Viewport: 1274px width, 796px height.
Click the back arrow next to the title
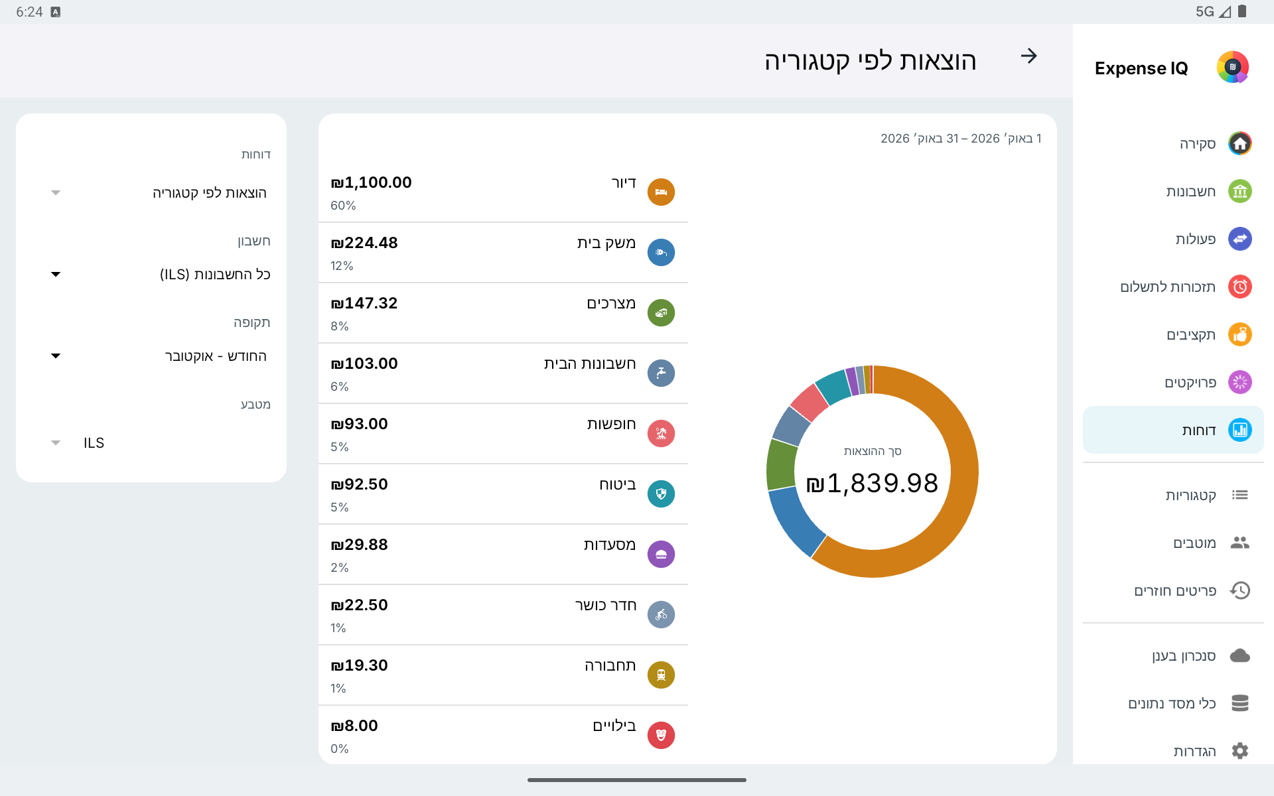point(1029,56)
